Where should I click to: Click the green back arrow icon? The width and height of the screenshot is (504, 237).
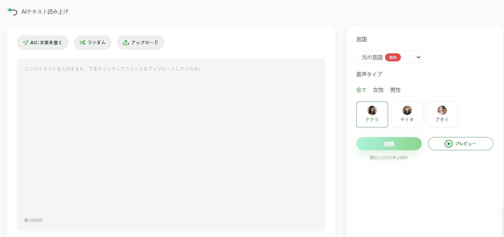click(12, 12)
